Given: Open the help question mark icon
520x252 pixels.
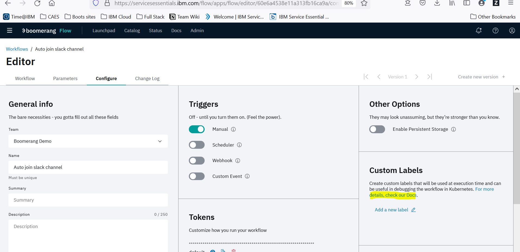Looking at the screenshot, I should pyautogui.click(x=496, y=31).
